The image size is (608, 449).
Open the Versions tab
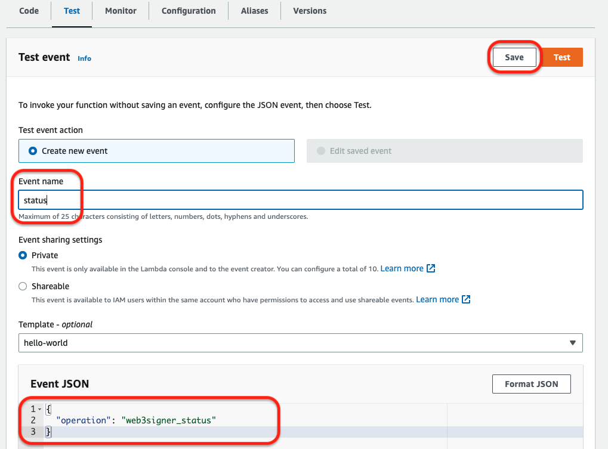[310, 11]
